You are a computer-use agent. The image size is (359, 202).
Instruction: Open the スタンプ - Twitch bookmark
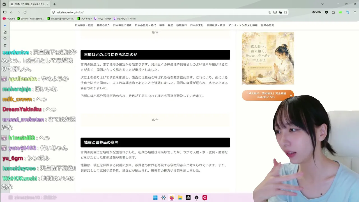tap(125, 19)
